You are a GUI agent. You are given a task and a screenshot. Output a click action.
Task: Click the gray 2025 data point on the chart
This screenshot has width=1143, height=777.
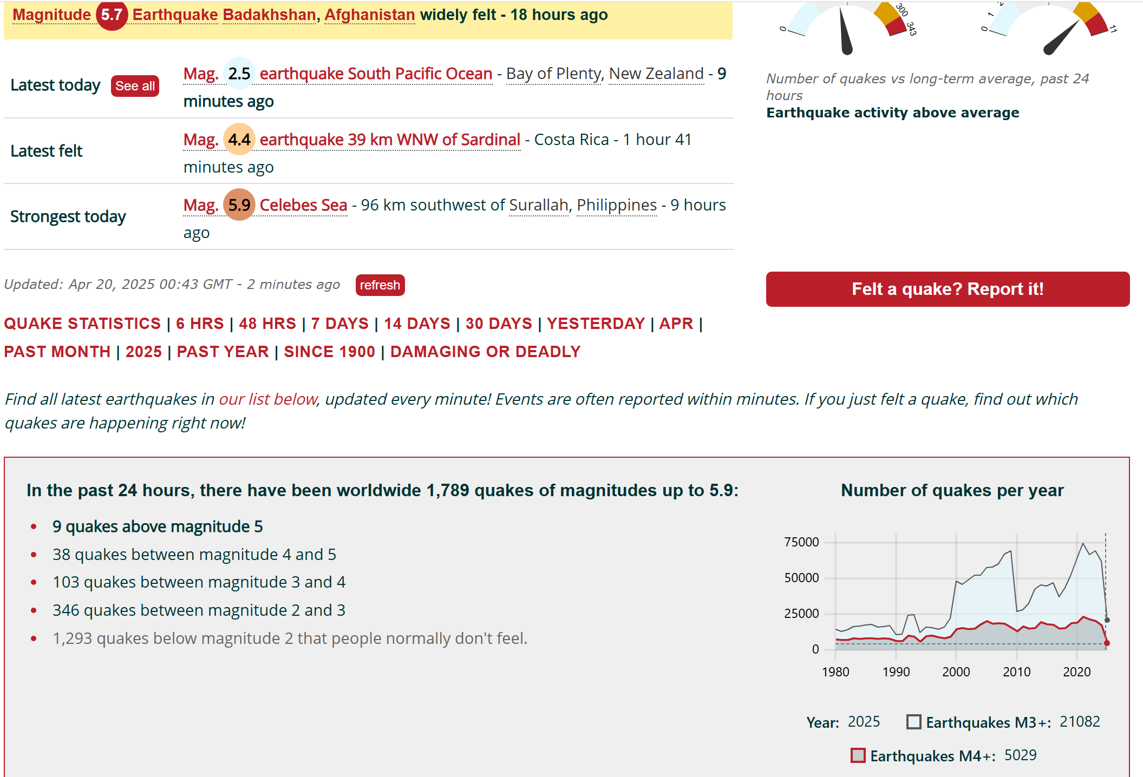pyautogui.click(x=1107, y=620)
